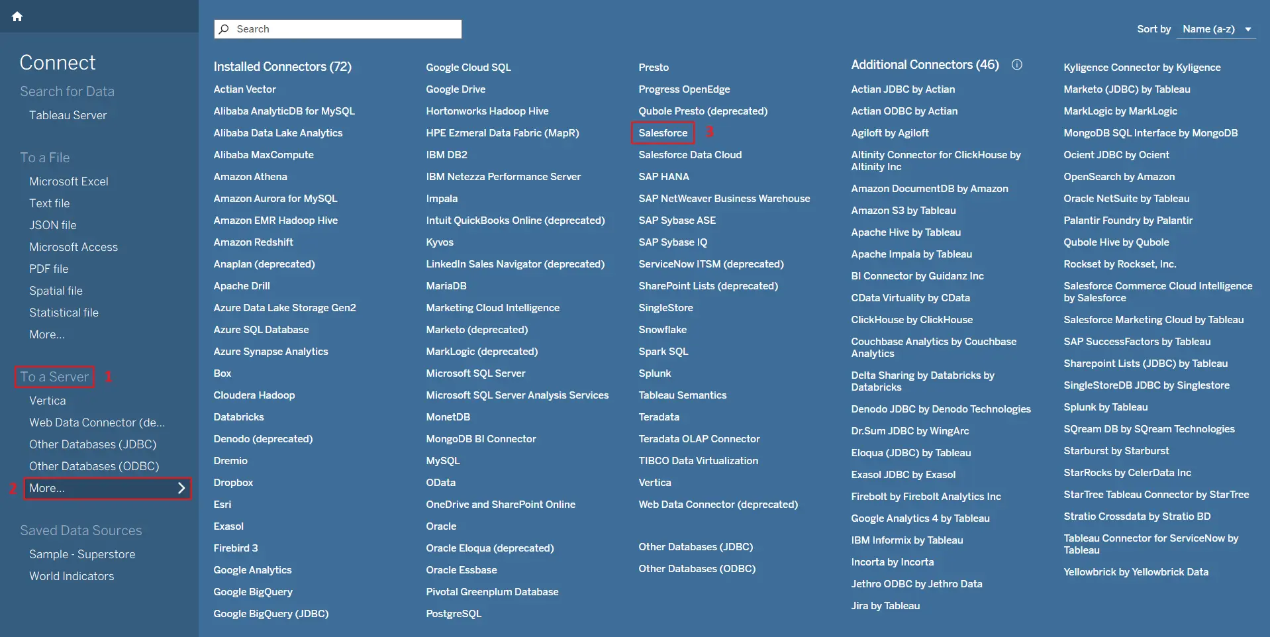1270x637 pixels.
Task: Choose Tableau Server under Search for Data
Action: [x=68, y=115]
